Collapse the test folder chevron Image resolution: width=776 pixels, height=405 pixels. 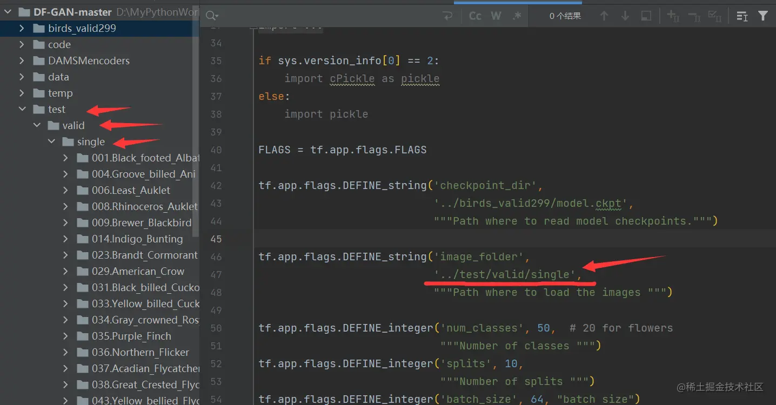[x=22, y=109]
